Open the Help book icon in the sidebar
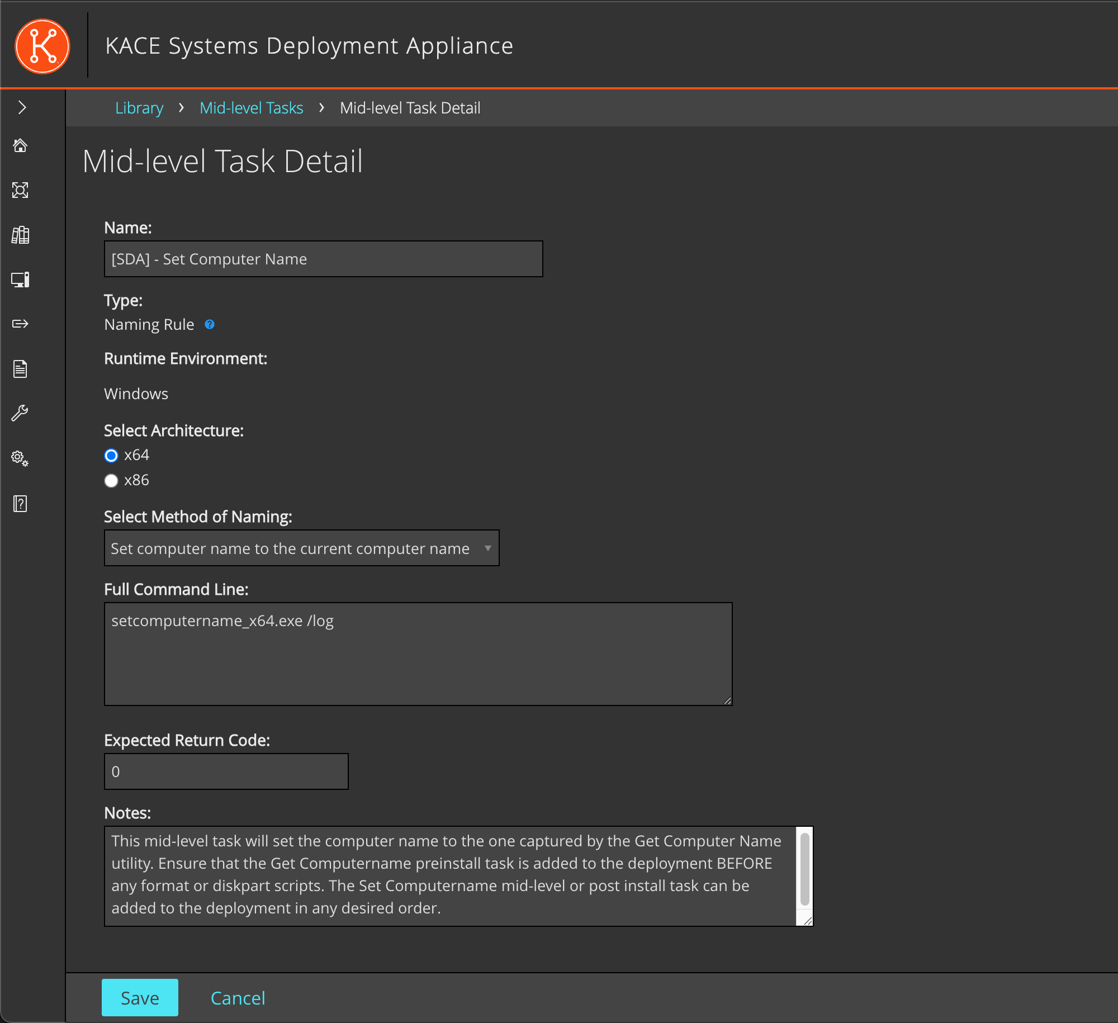 pyautogui.click(x=20, y=503)
